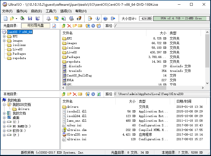Viewport: 211px width, 156px height.
Task: Select CentOS 7 x86_64 root tree node
Action: (x=20, y=32)
